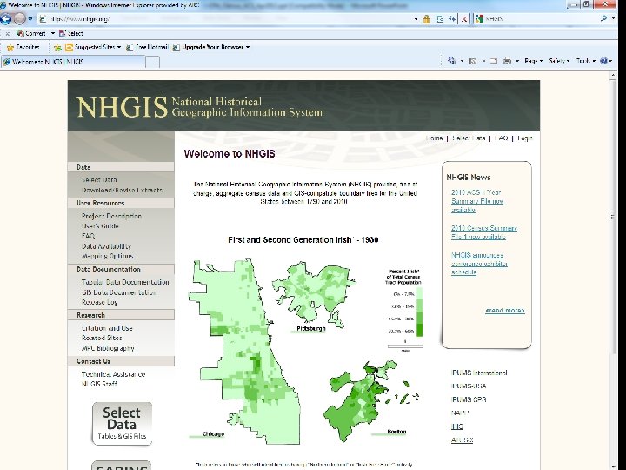
Task: Expand the address bar autocomplete dropdown arrow
Action: pyautogui.click(x=416, y=19)
